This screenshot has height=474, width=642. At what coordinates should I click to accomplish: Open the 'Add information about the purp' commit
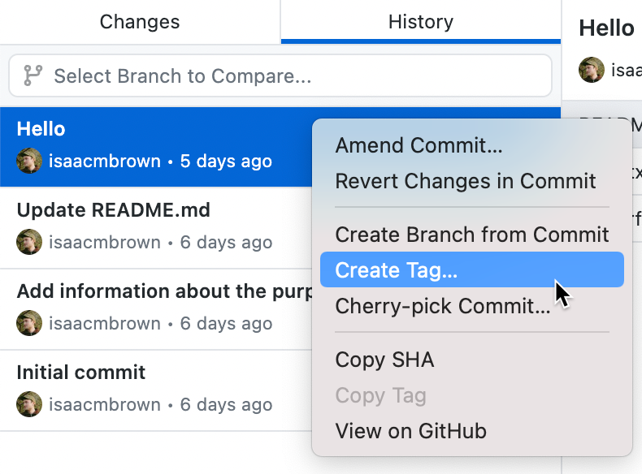point(164,291)
